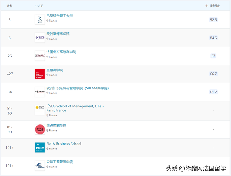Screen dimensions: 231x176
Task: Click the skema logo thumbnail
Action: click(40, 92)
